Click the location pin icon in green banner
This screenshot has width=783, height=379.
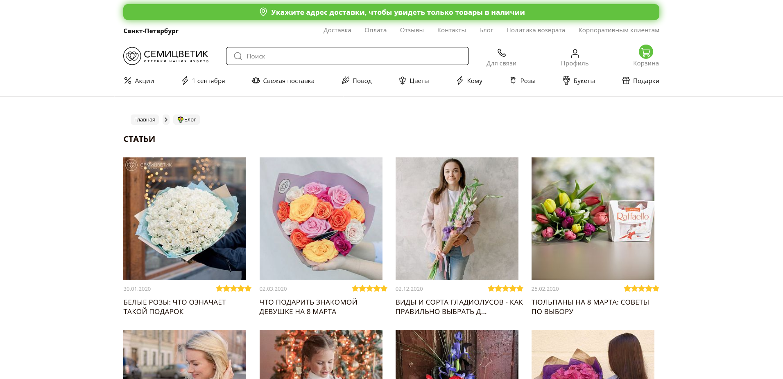tap(263, 12)
